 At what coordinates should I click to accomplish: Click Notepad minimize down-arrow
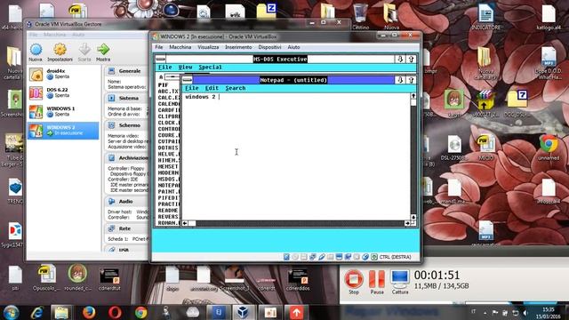pyautogui.click(x=400, y=80)
